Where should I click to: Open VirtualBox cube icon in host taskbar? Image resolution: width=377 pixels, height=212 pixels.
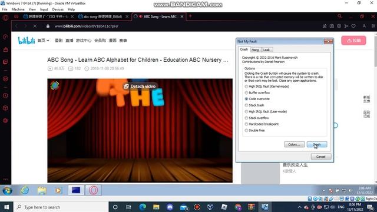[x=210, y=207]
